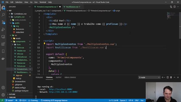Click Spaces: 2 indentation status
Viewport: 181px width, 102px height.
coord(123,100)
